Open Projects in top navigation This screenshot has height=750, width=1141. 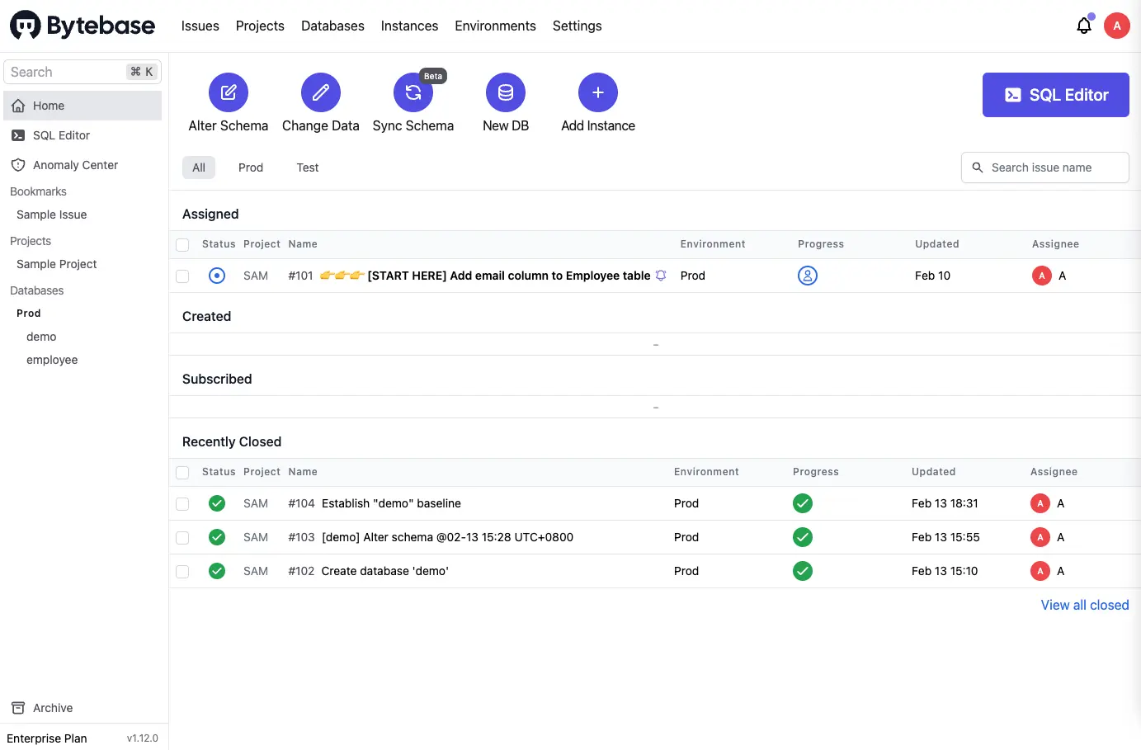click(x=260, y=26)
